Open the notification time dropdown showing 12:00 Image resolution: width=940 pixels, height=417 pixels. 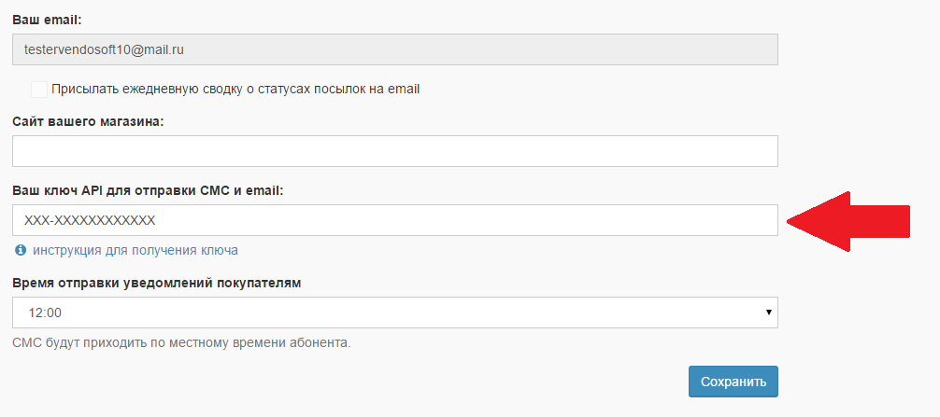[x=395, y=313]
